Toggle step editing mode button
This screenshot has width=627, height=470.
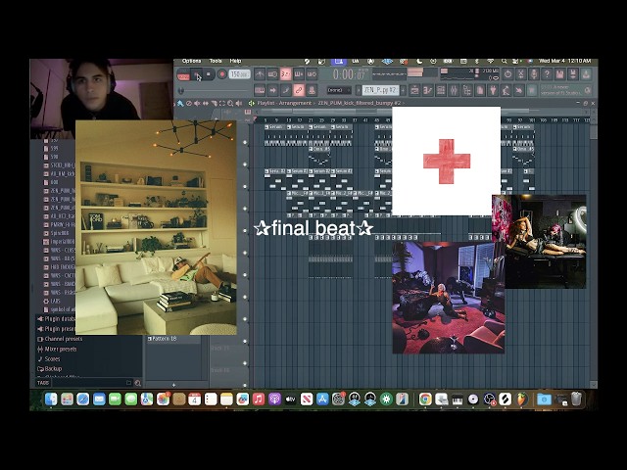coord(285,90)
